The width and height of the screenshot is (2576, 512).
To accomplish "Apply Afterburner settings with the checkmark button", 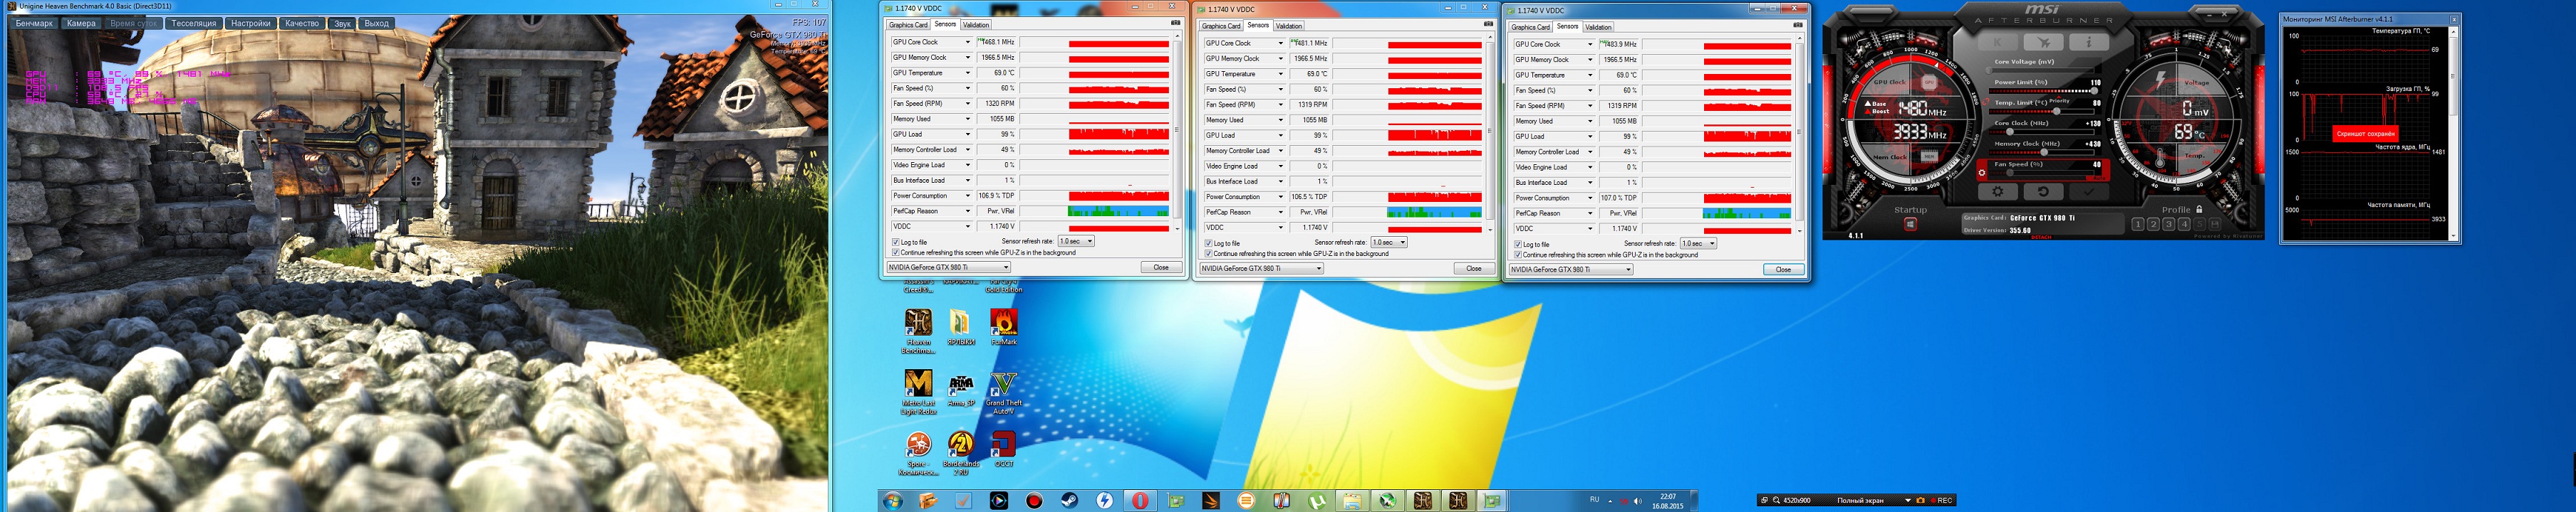I will [2088, 191].
